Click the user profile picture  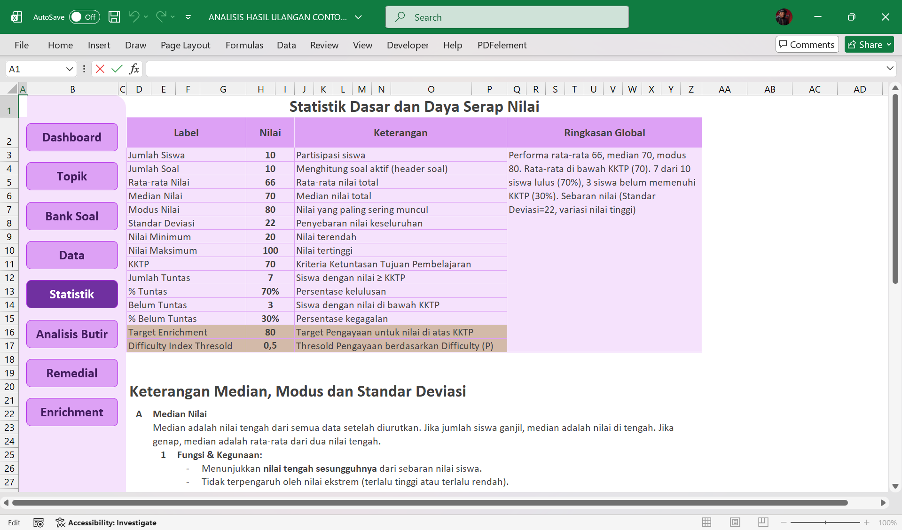click(x=784, y=17)
